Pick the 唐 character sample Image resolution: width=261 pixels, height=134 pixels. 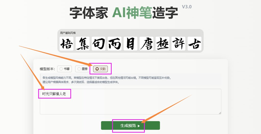click(146, 44)
